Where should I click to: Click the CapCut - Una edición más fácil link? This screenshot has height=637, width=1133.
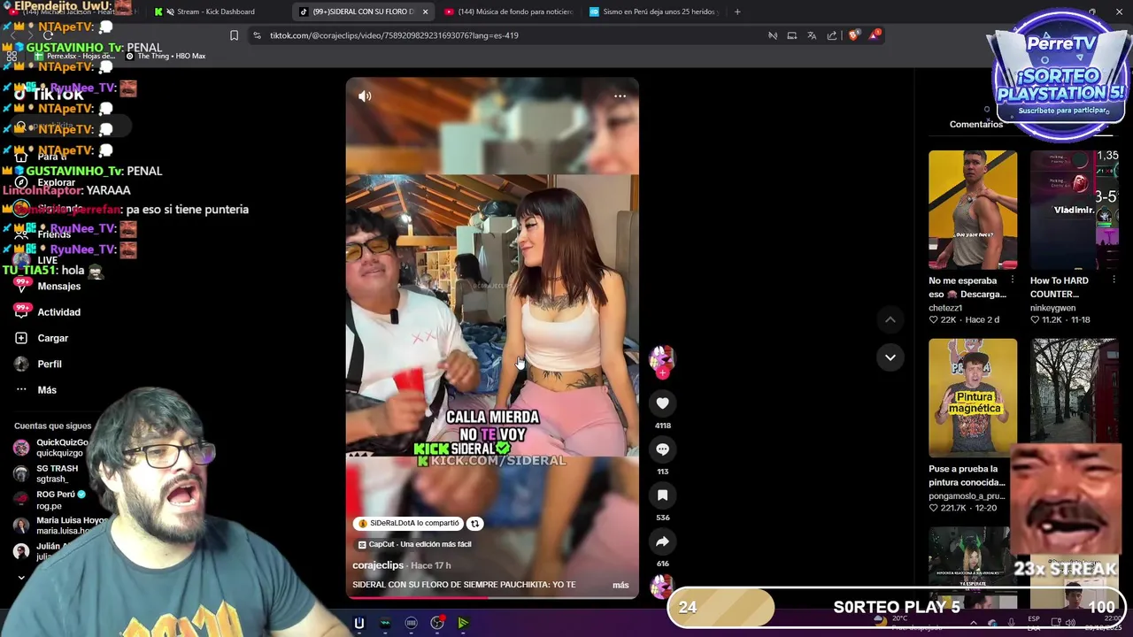pyautogui.click(x=414, y=544)
